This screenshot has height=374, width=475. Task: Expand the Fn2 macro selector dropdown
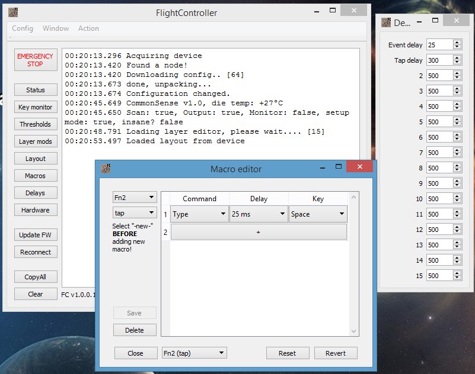(135, 197)
